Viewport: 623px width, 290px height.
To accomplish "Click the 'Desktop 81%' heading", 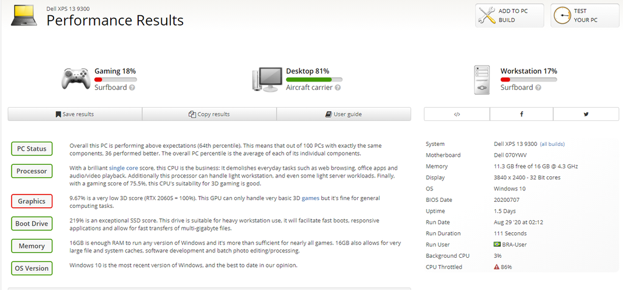I will 307,71.
